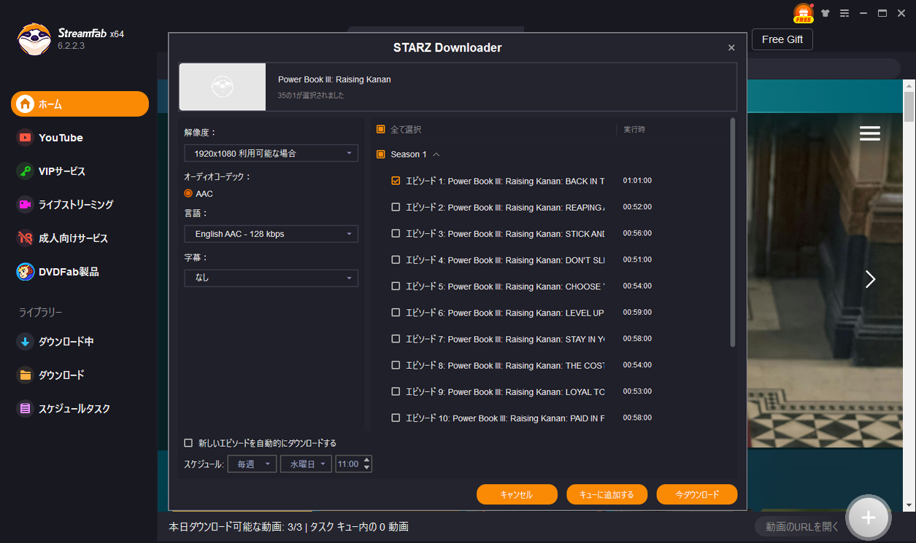Click the episode list scrollbar
916x543 pixels.
coord(733,233)
